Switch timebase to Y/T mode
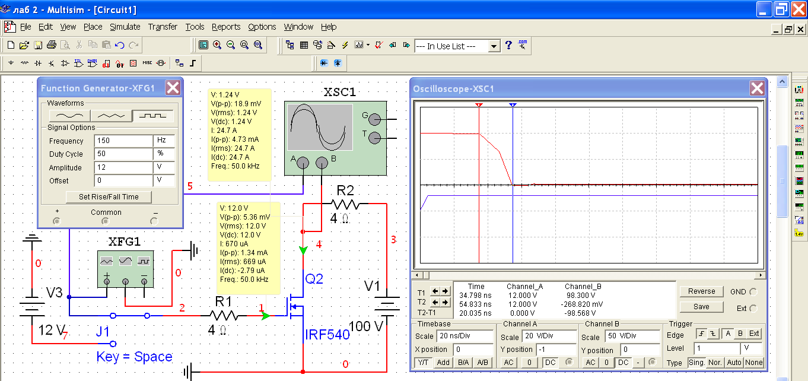This screenshot has height=381, width=808. coord(423,363)
